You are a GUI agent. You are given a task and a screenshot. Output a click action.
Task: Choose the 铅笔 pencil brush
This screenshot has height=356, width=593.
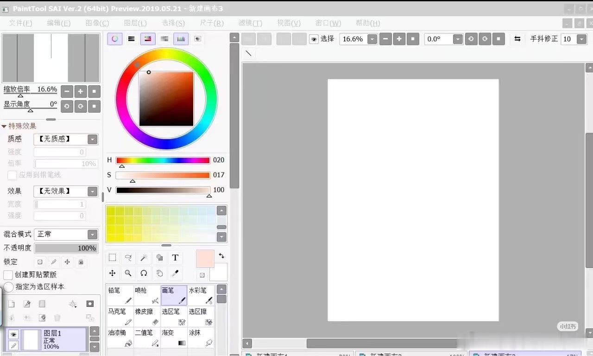click(x=120, y=295)
